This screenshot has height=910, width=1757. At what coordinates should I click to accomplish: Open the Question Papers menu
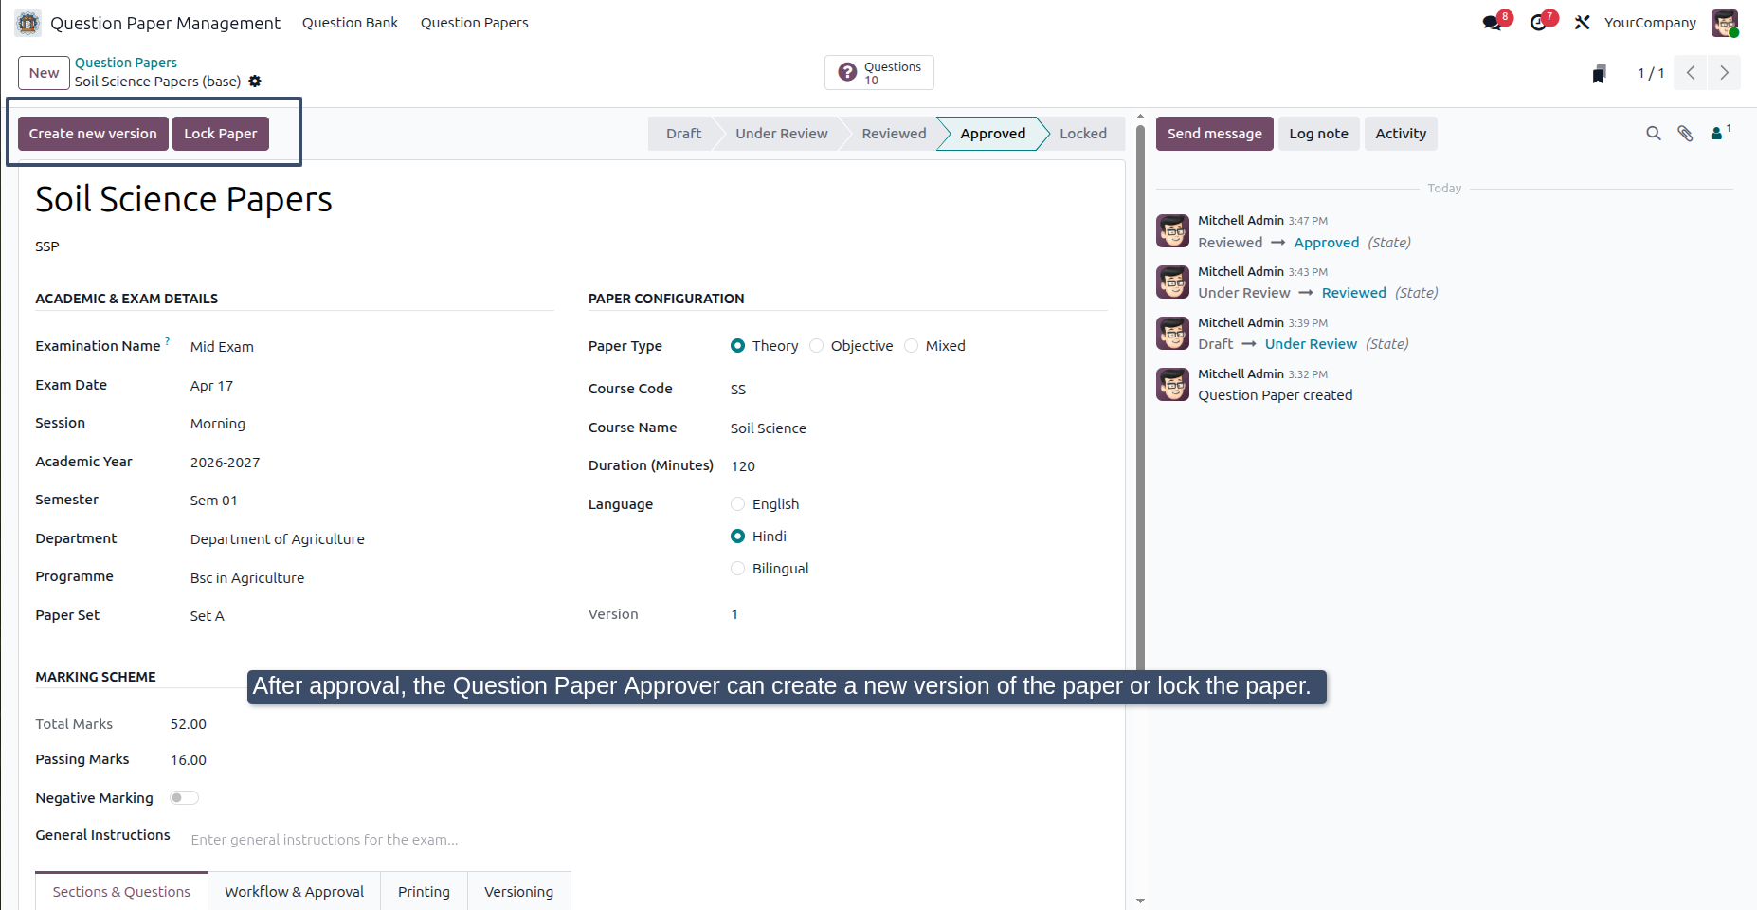pyautogui.click(x=474, y=23)
